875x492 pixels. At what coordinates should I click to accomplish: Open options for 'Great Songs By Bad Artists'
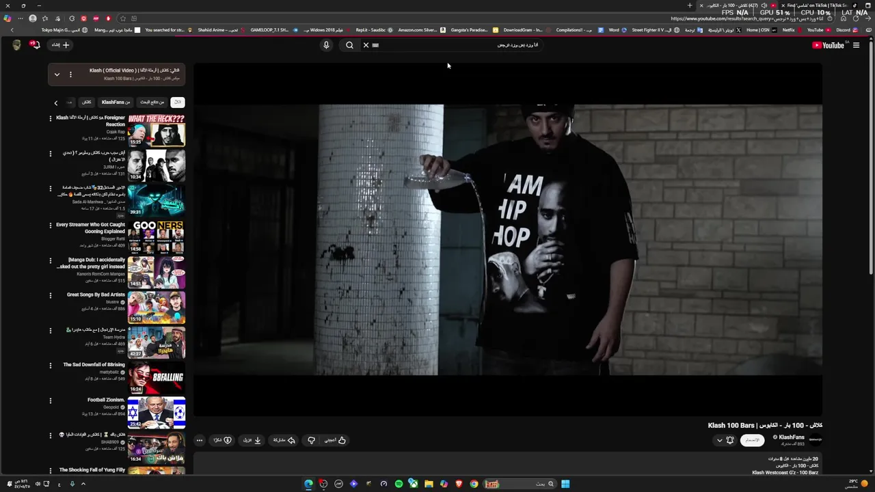point(50,296)
